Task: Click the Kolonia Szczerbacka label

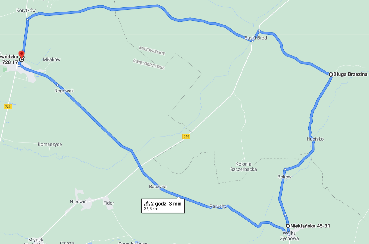Action: coord(243,167)
